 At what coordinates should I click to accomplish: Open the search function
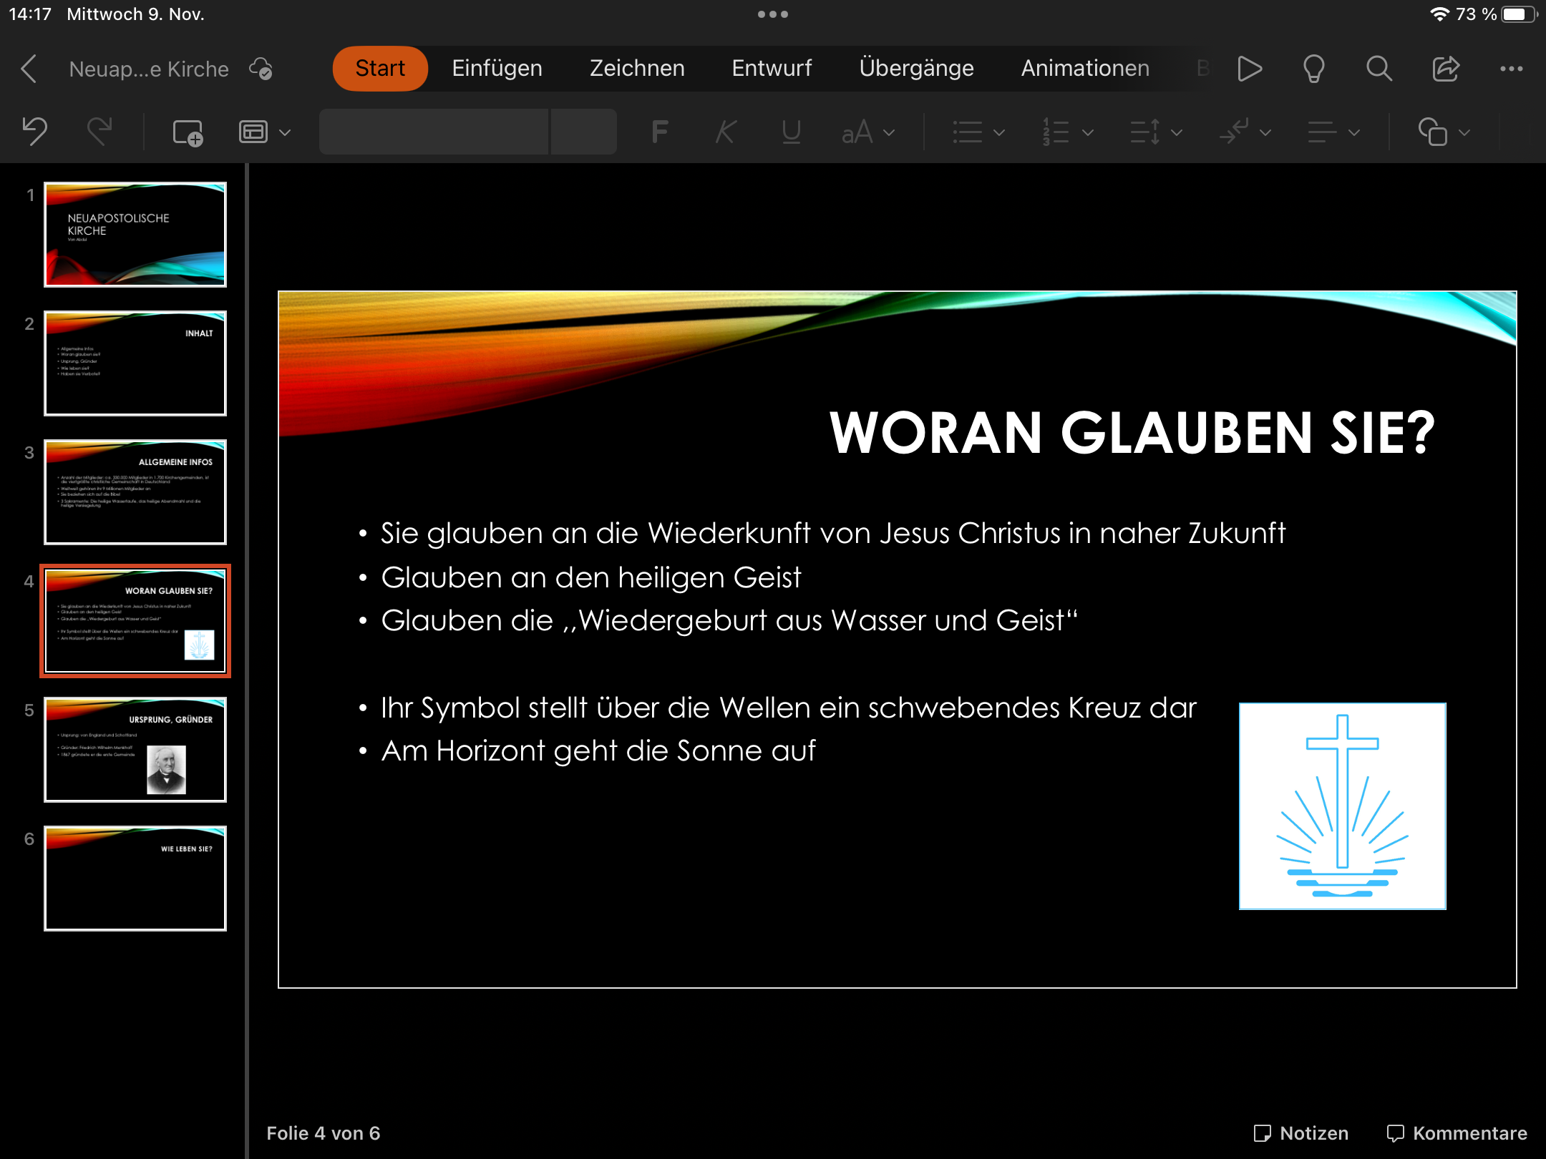pos(1379,69)
